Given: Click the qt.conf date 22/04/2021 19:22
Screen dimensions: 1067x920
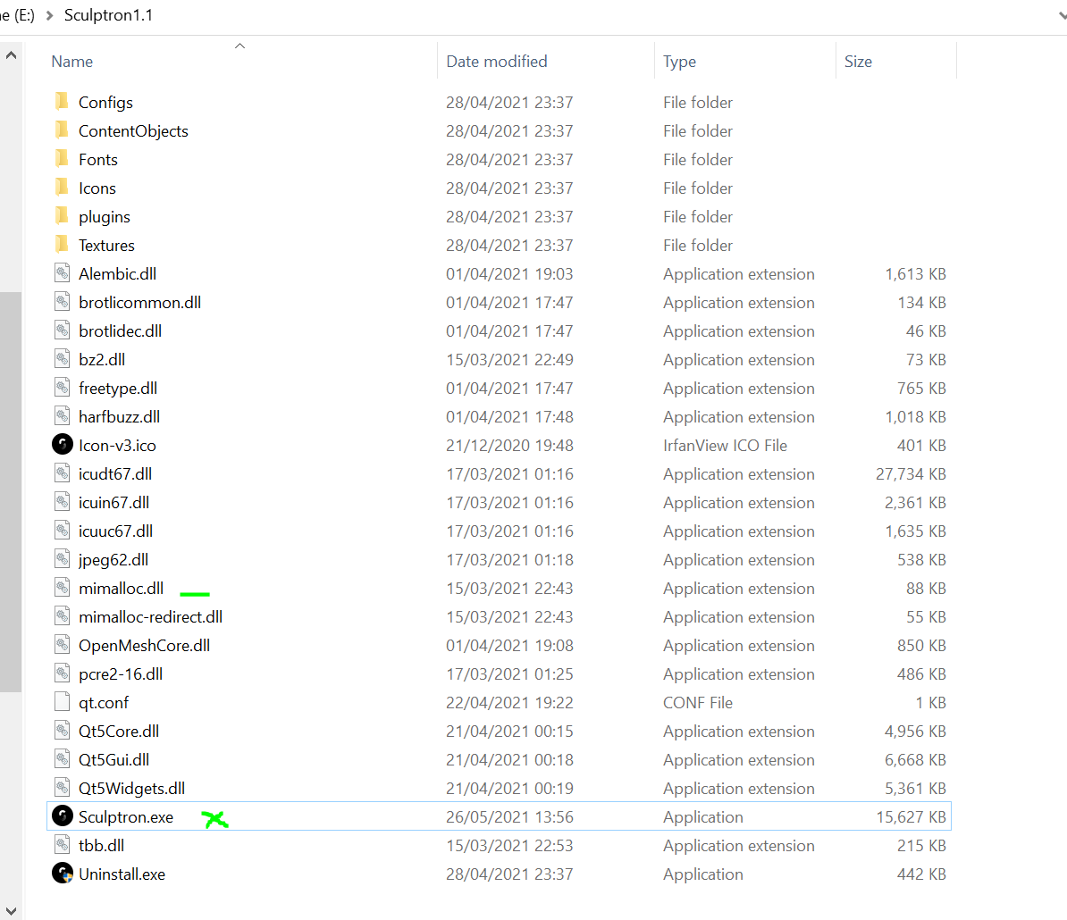Looking at the screenshot, I should click(x=509, y=702).
